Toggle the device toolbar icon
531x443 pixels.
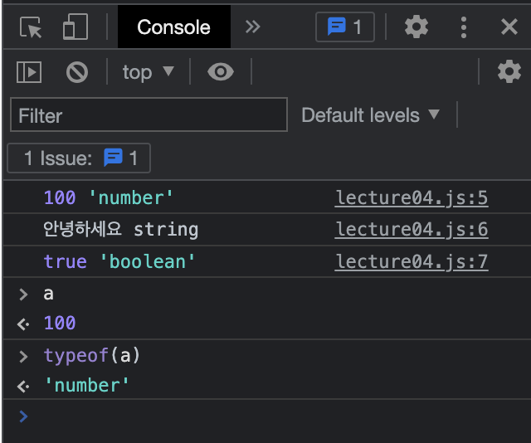[x=75, y=27]
